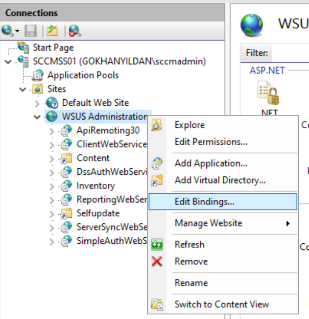The height and width of the screenshot is (319, 309).
Task: Choose Add Virtual Directory menu entry
Action: pyautogui.click(x=223, y=180)
